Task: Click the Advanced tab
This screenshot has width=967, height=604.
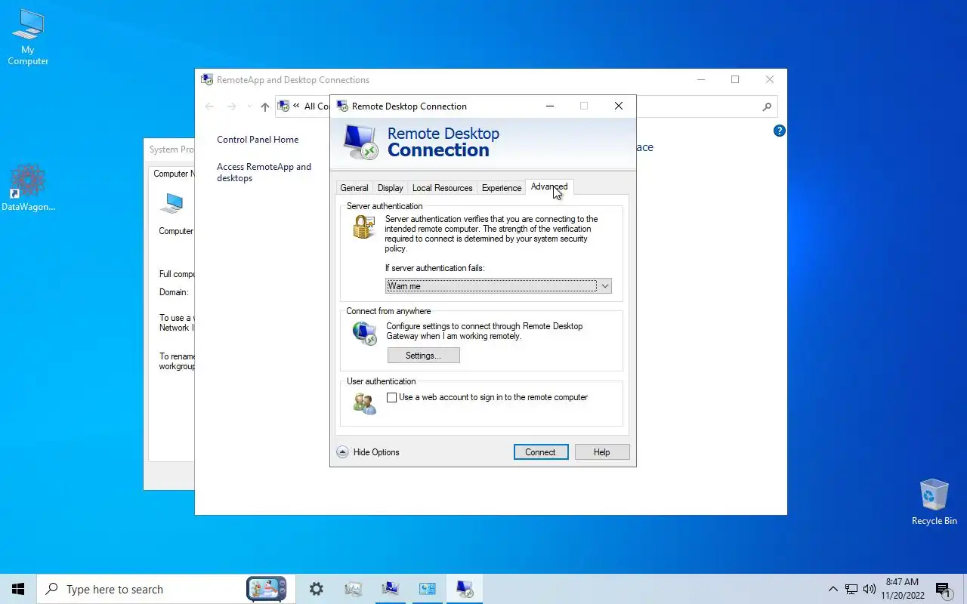Action: click(x=549, y=186)
